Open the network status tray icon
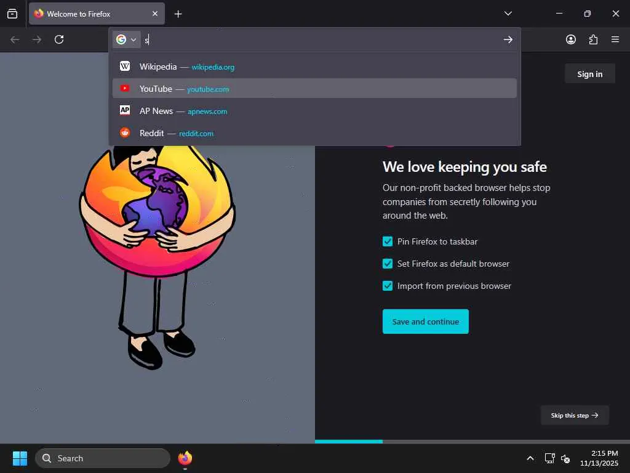 [549, 458]
